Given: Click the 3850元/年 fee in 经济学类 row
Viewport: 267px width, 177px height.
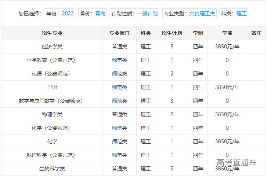Looking at the screenshot, I should pos(227,47).
